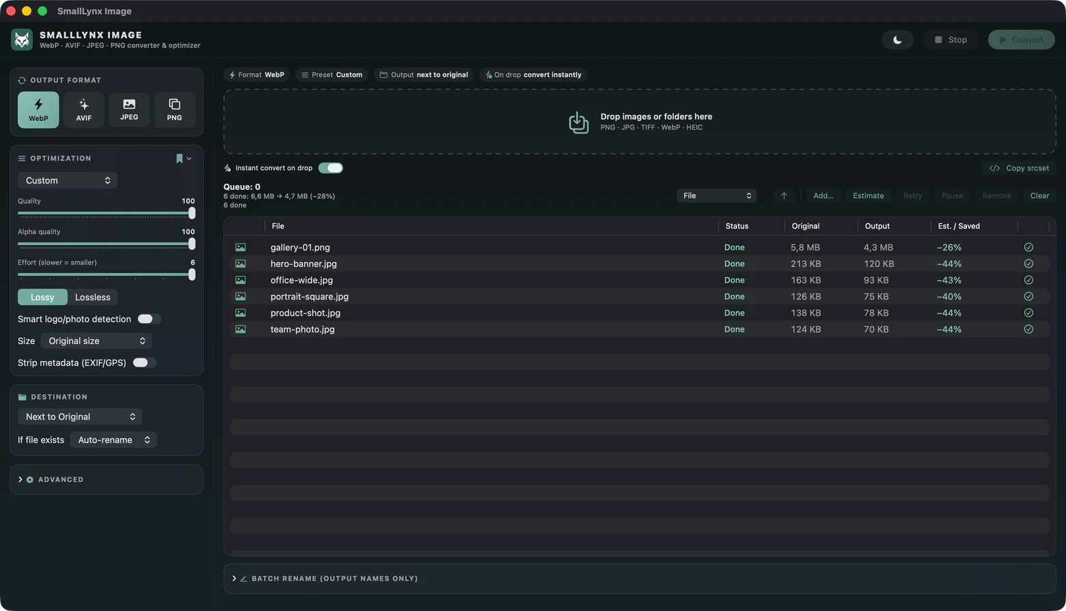
Task: Switch compression mode to Lossy
Action: tap(42, 297)
